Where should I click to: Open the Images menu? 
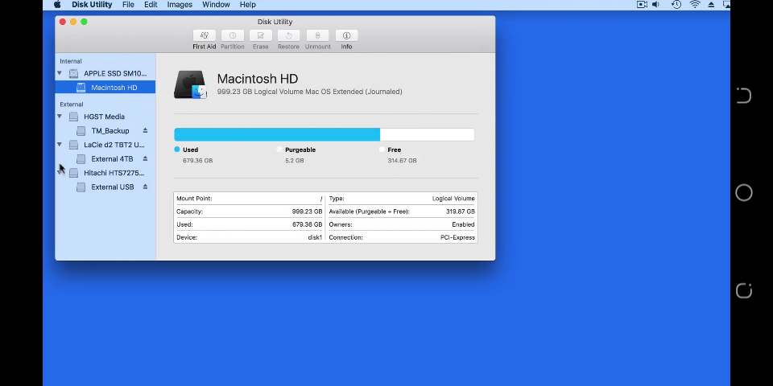(180, 5)
